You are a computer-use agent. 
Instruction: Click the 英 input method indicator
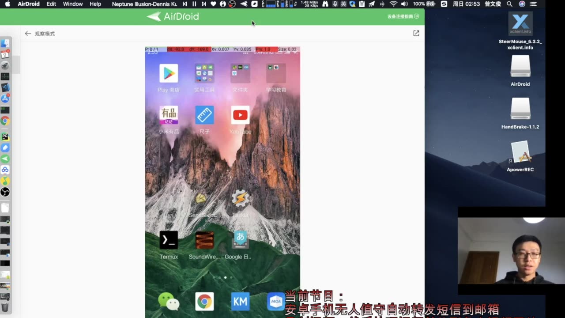click(343, 4)
